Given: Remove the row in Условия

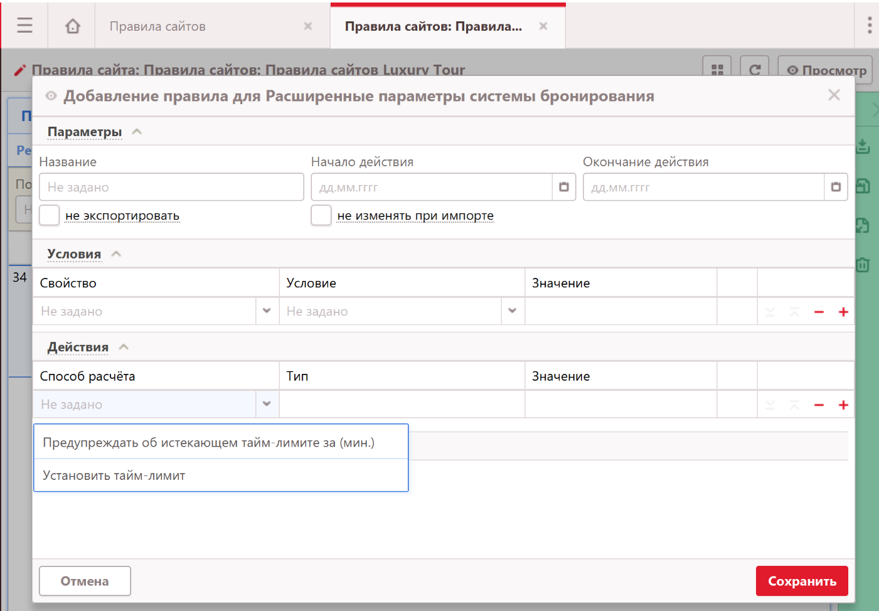Looking at the screenshot, I should coord(819,312).
